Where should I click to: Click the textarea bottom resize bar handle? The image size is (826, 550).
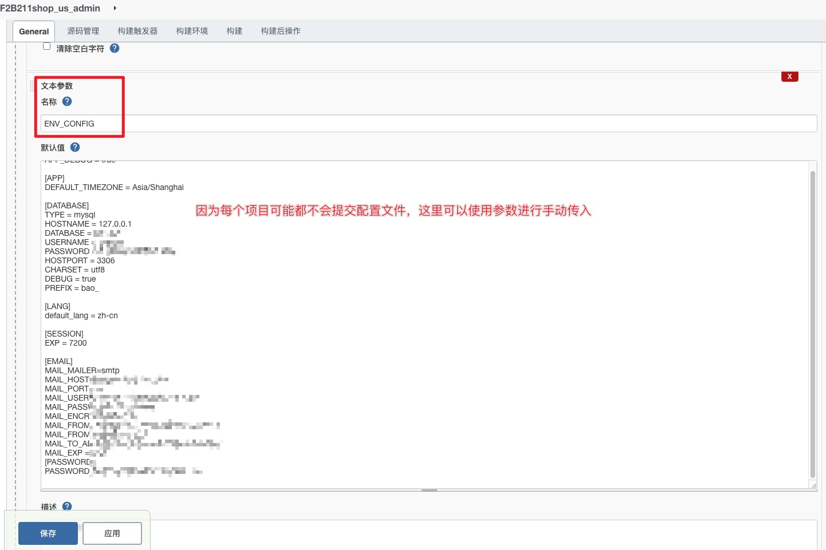[429, 490]
